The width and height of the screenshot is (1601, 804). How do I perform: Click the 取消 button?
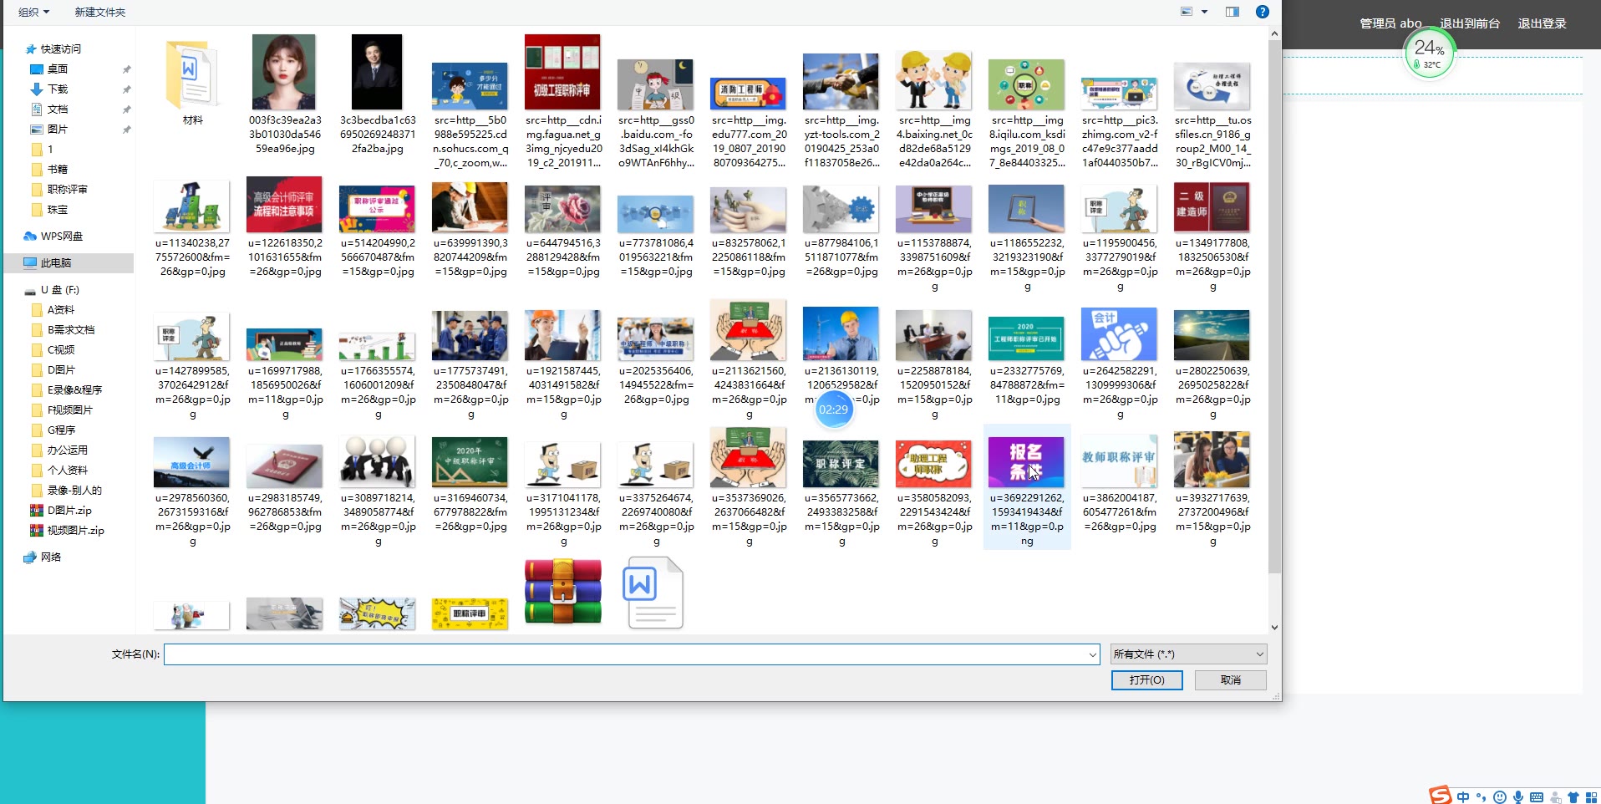click(1230, 680)
